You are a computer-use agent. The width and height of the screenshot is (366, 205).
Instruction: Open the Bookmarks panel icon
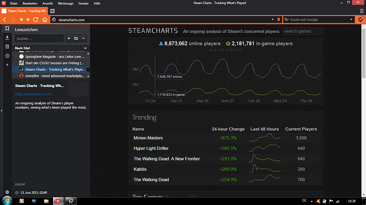tap(7, 29)
